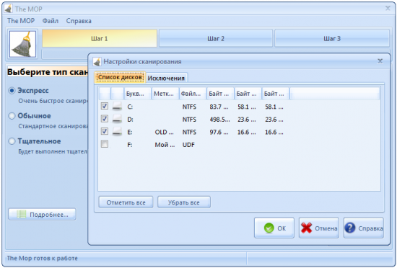Open The MOP menu in menu bar
The width and height of the screenshot is (397, 268).
pyautogui.click(x=21, y=21)
